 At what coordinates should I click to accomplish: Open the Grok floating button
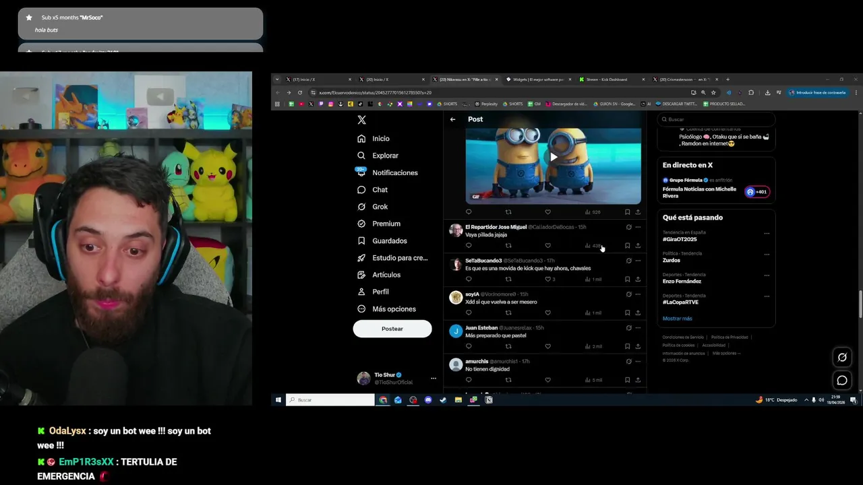coord(842,358)
